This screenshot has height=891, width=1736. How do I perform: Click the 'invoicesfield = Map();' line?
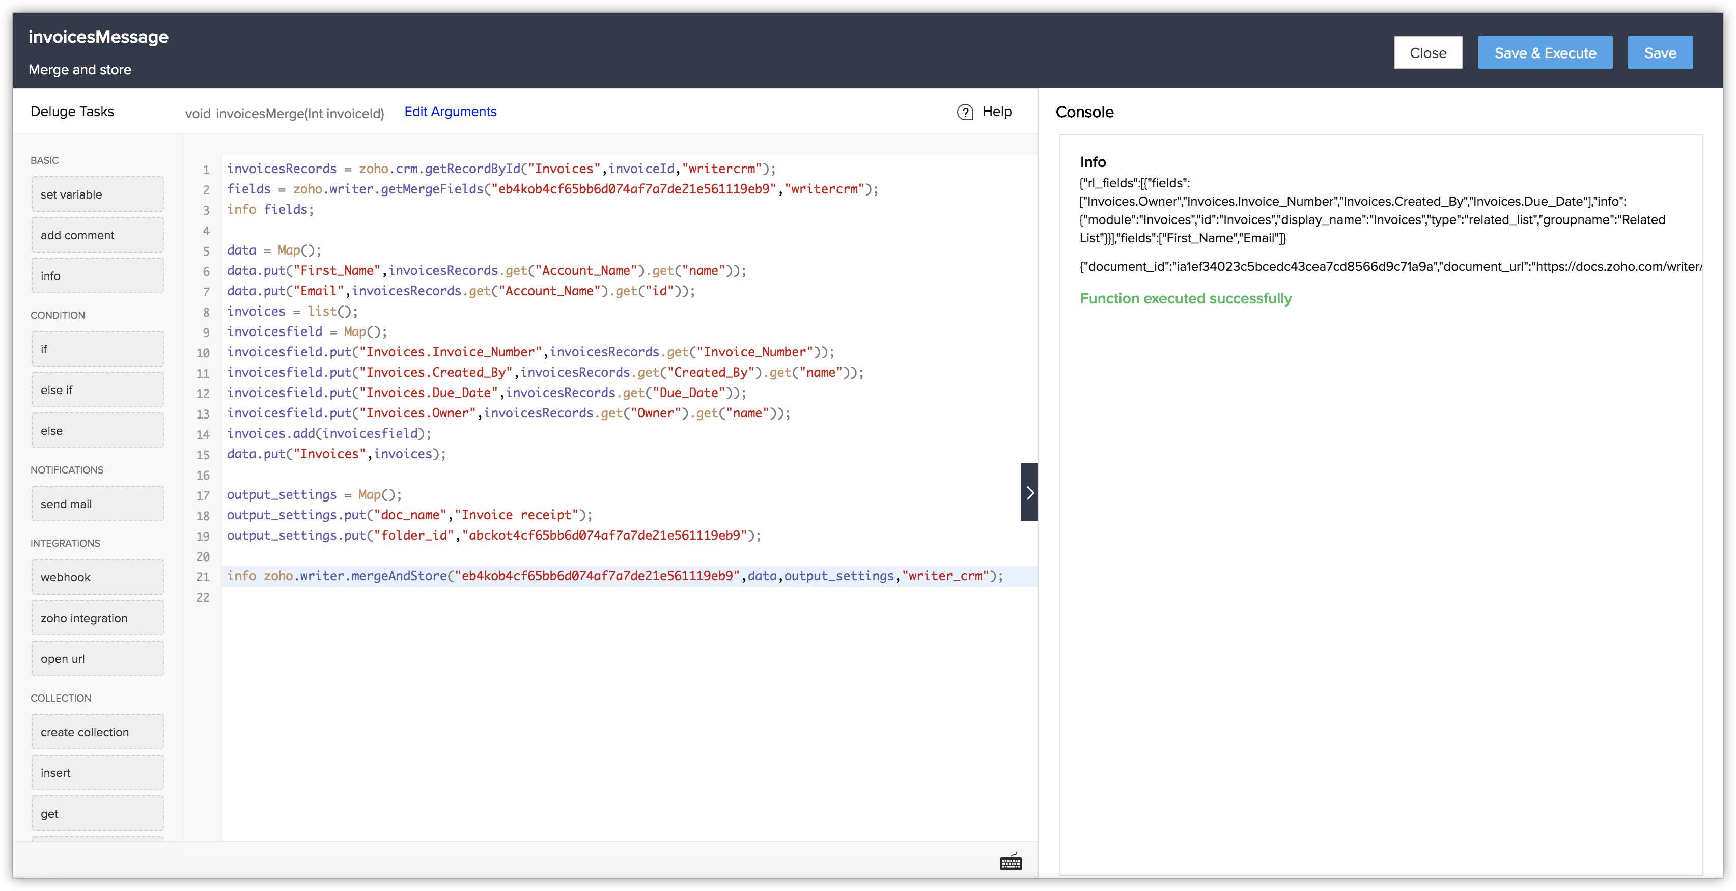(307, 331)
